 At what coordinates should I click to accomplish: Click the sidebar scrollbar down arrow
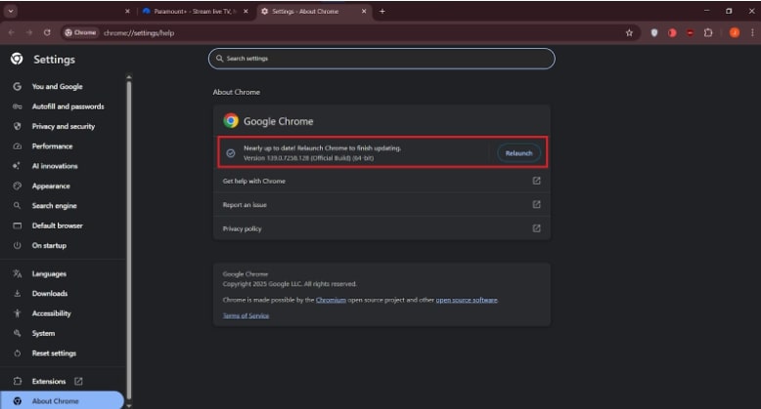pos(128,406)
